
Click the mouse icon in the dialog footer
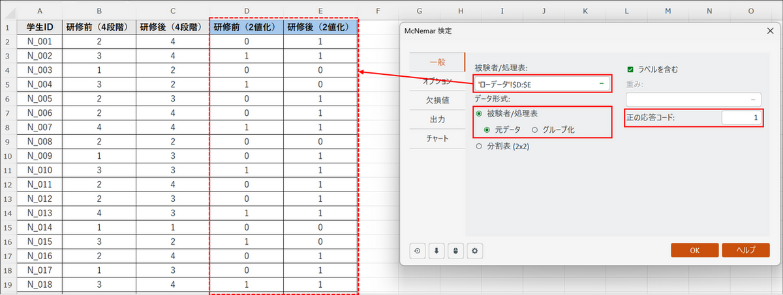(x=455, y=251)
